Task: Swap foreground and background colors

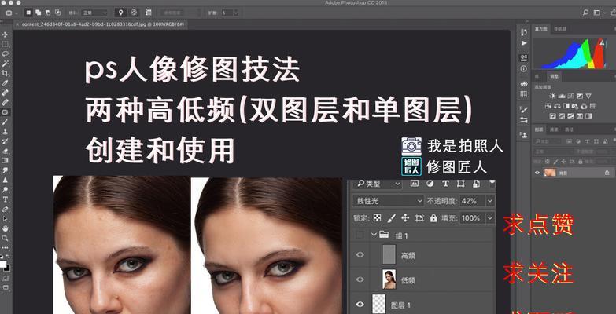Action: [x=7, y=258]
